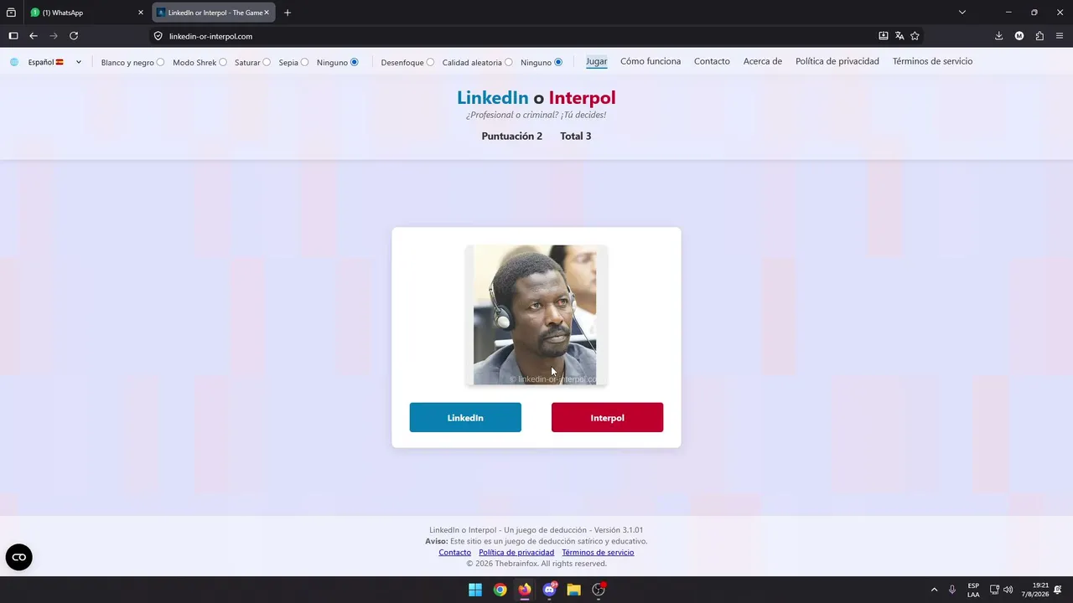Image resolution: width=1073 pixels, height=603 pixels.
Task: Open Política de privacidad in top navigation
Action: [837, 61]
